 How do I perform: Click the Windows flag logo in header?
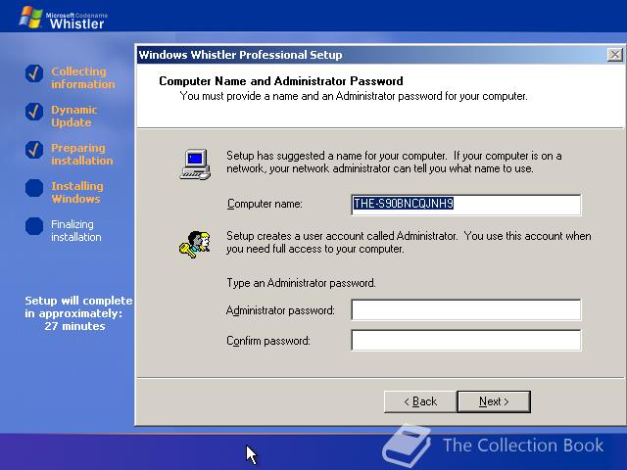click(30, 17)
